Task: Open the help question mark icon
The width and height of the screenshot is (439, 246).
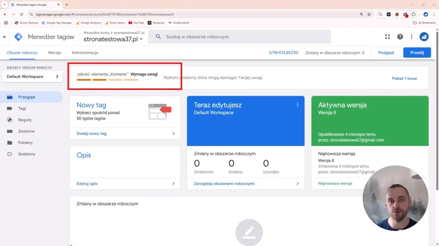Action: pos(400,37)
